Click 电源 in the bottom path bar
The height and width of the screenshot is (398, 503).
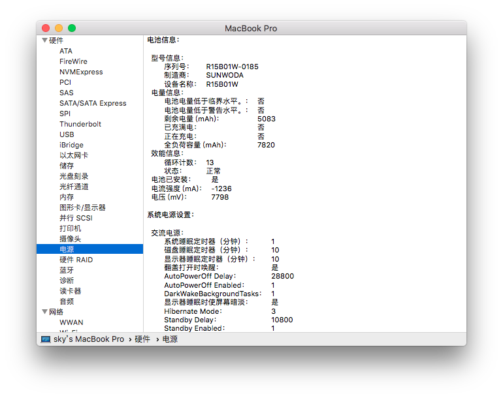click(170, 339)
